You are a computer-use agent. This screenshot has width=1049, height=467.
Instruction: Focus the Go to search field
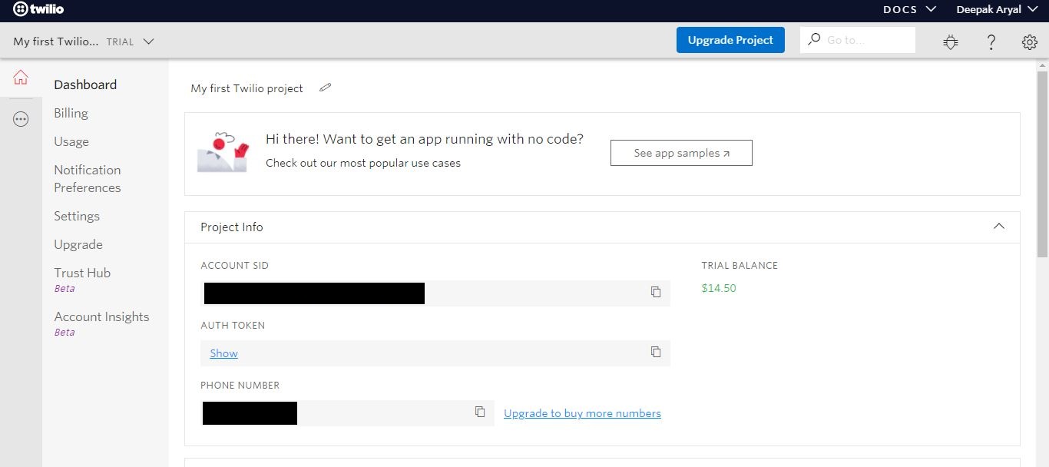(x=858, y=40)
